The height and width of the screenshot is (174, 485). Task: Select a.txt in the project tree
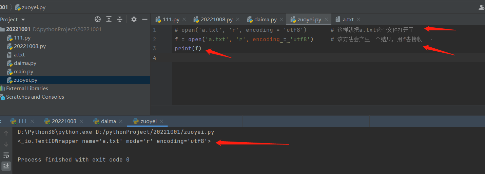tap(19, 55)
